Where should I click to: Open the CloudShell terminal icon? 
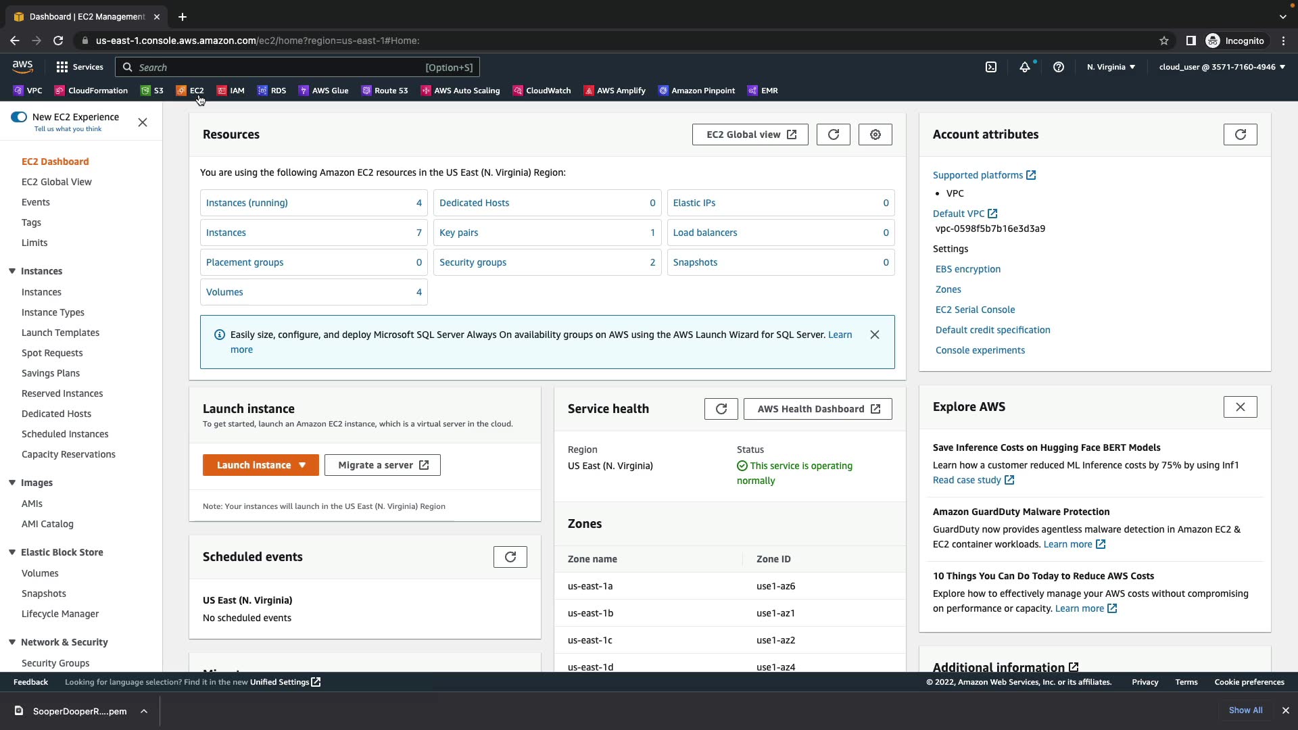(991, 67)
